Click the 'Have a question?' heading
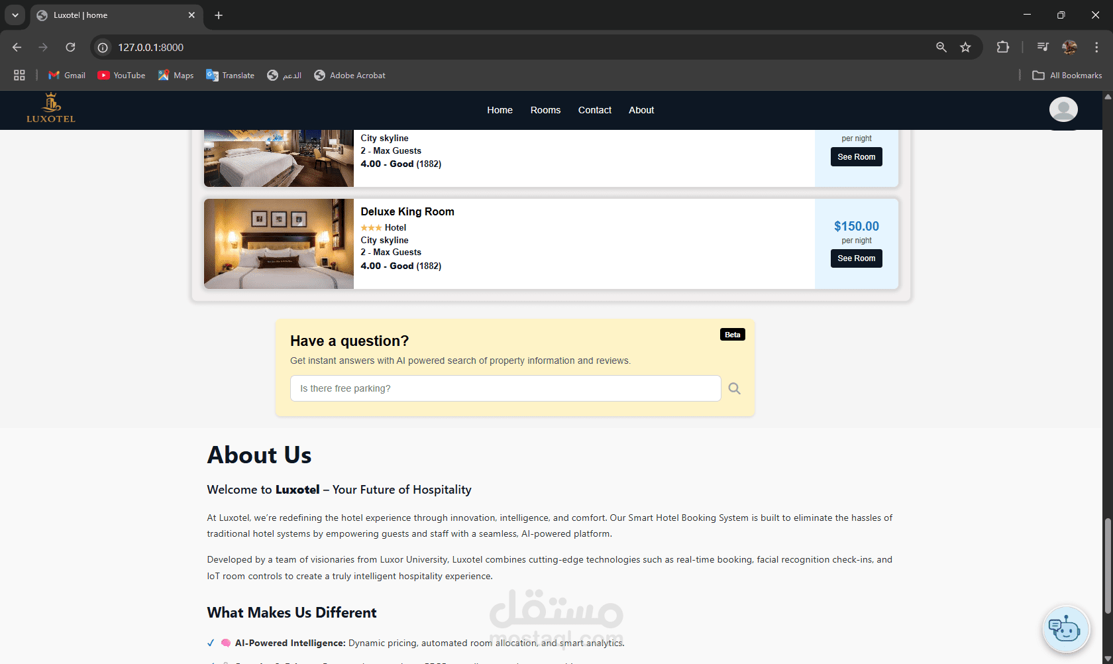Image resolution: width=1113 pixels, height=664 pixels. [x=349, y=341]
